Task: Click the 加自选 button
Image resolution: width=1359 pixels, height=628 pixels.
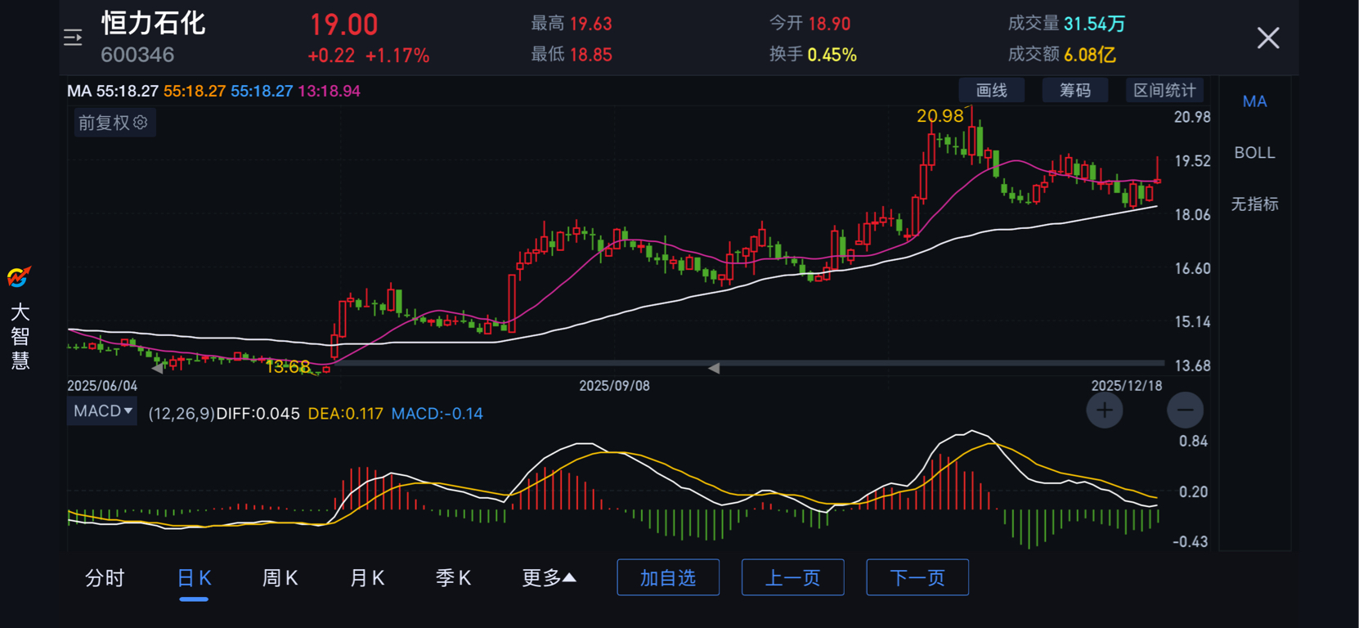Action: click(668, 578)
